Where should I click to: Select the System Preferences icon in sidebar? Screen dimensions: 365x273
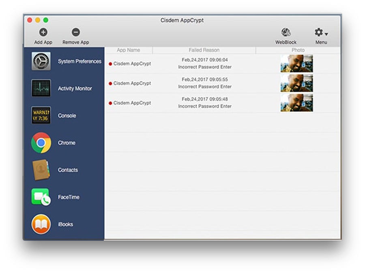[41, 61]
